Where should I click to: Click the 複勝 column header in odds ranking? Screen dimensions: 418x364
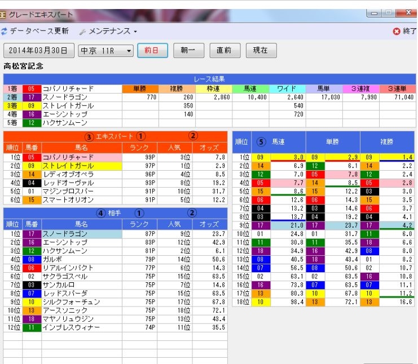tap(387, 142)
